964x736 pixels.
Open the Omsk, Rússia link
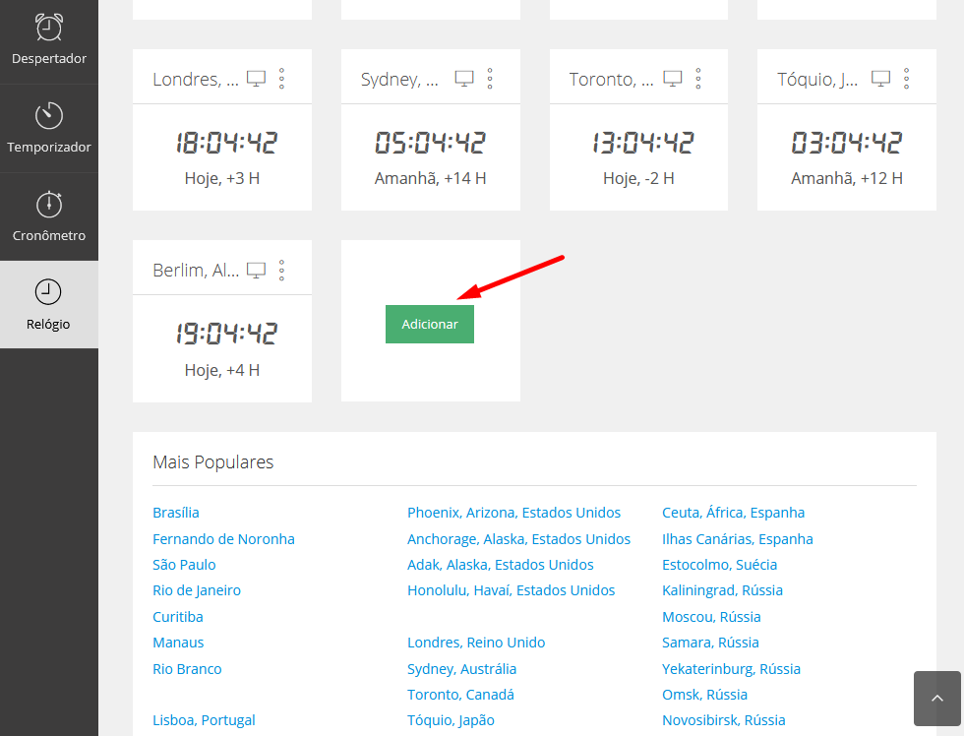click(704, 695)
